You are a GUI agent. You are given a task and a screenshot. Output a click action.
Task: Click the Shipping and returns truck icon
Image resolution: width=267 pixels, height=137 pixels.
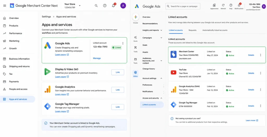pyautogui.click(x=5, y=66)
